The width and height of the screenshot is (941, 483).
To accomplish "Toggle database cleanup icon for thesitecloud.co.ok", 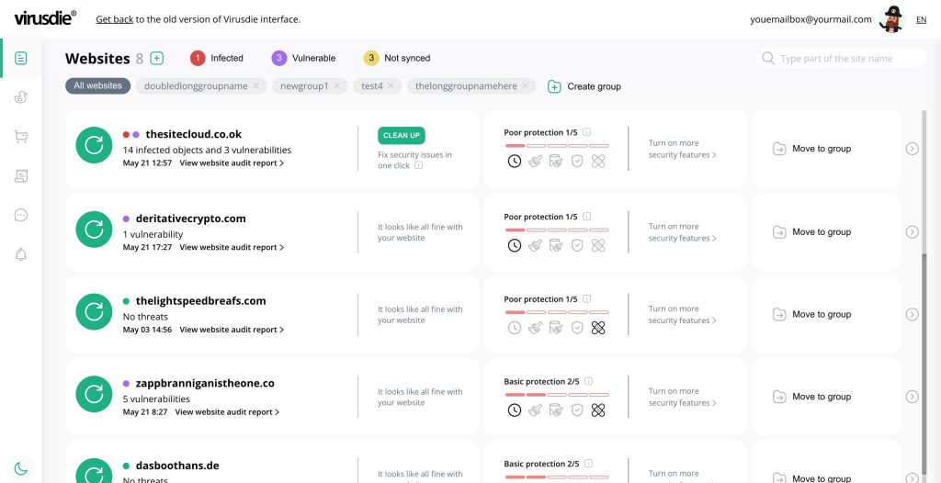I will [x=556, y=161].
